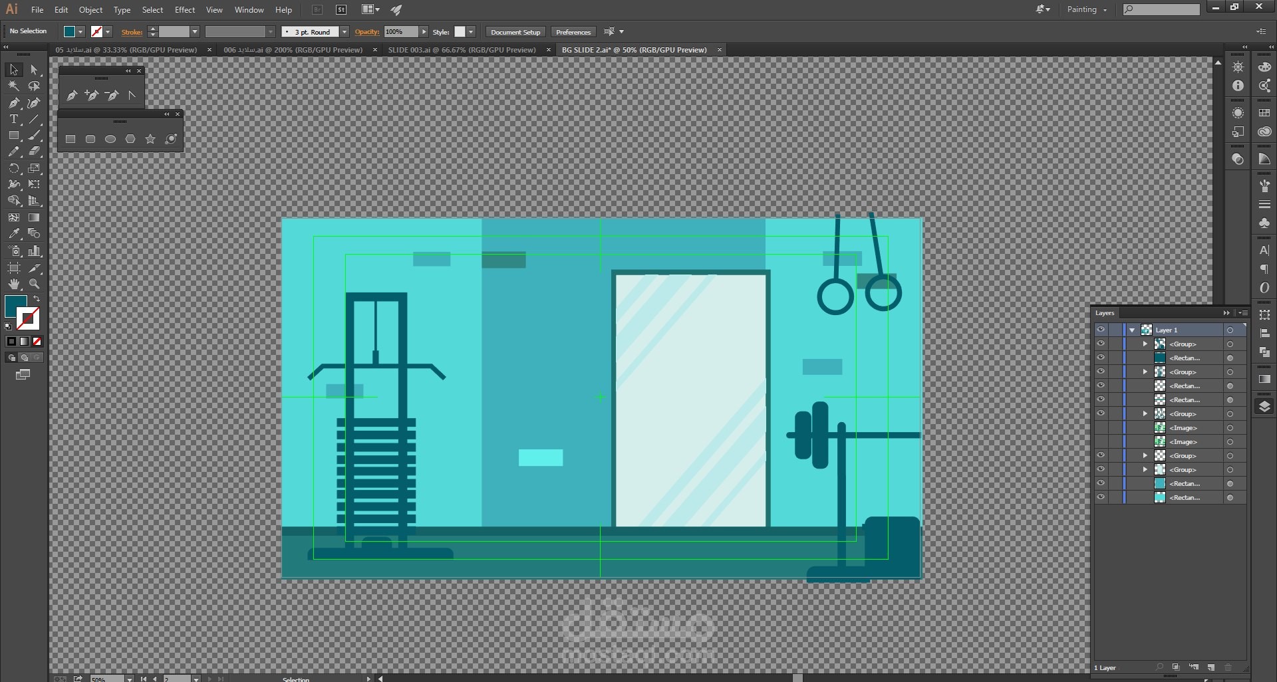Choose Polygon tool in floating shapes panel

[130, 139]
